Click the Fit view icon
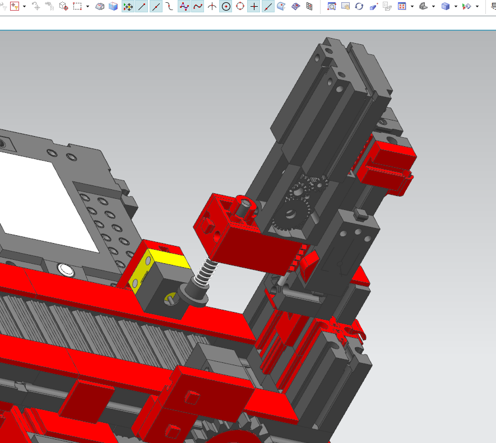Viewport: 496px width, 443px height. (x=402, y=6)
